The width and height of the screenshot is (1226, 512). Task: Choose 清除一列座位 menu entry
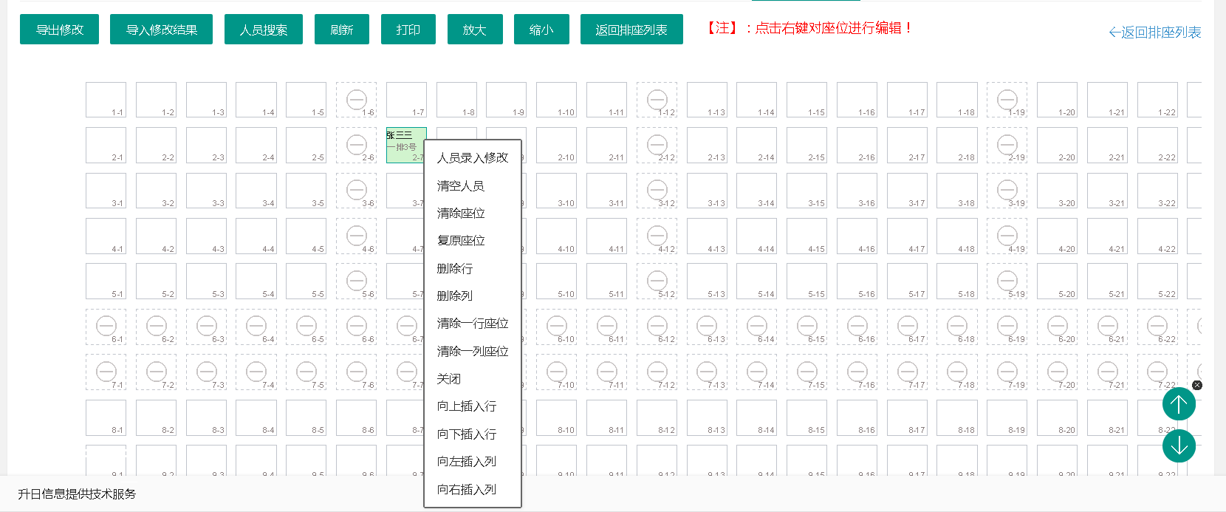[473, 352]
